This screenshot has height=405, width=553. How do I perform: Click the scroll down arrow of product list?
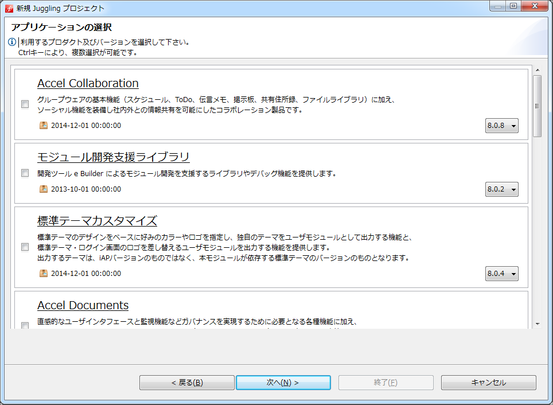click(x=537, y=324)
